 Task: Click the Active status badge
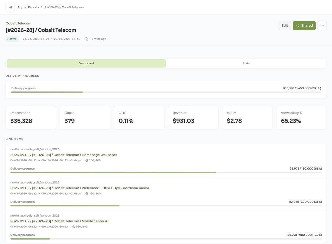[12, 39]
